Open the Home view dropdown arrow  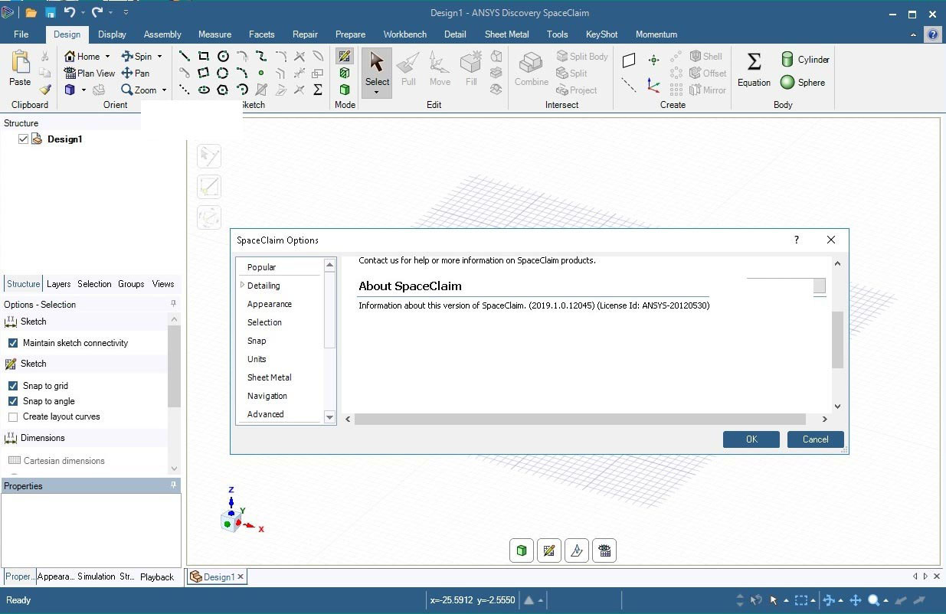(x=107, y=56)
